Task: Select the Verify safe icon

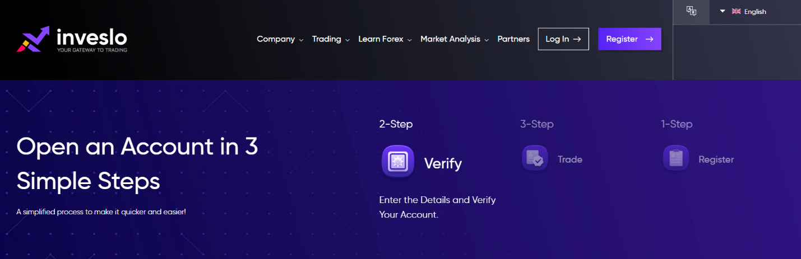Action: pyautogui.click(x=398, y=162)
